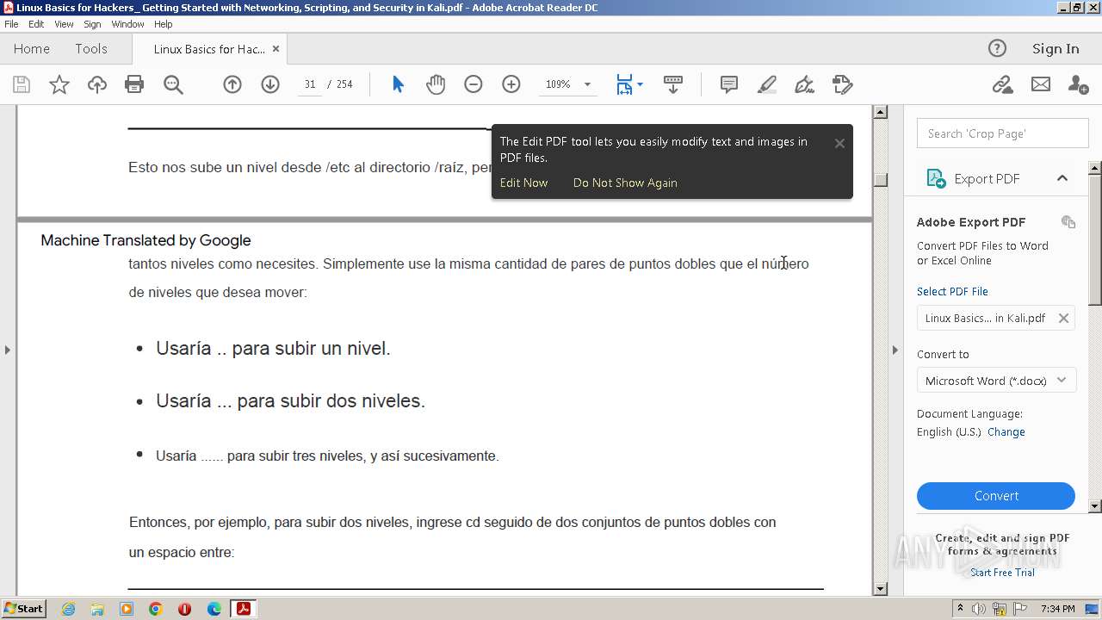Viewport: 1102px width, 620px height.
Task: Click the Select PDF File link
Action: [952, 291]
